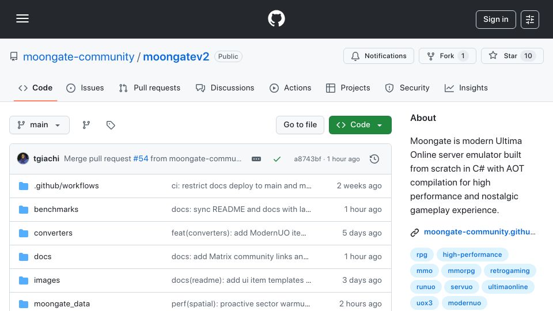This screenshot has height=311, width=553.
Task: Open the Discussions tab
Action: (225, 88)
